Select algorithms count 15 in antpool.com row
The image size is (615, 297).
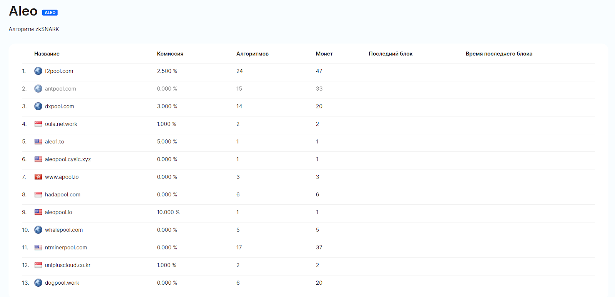(x=239, y=89)
